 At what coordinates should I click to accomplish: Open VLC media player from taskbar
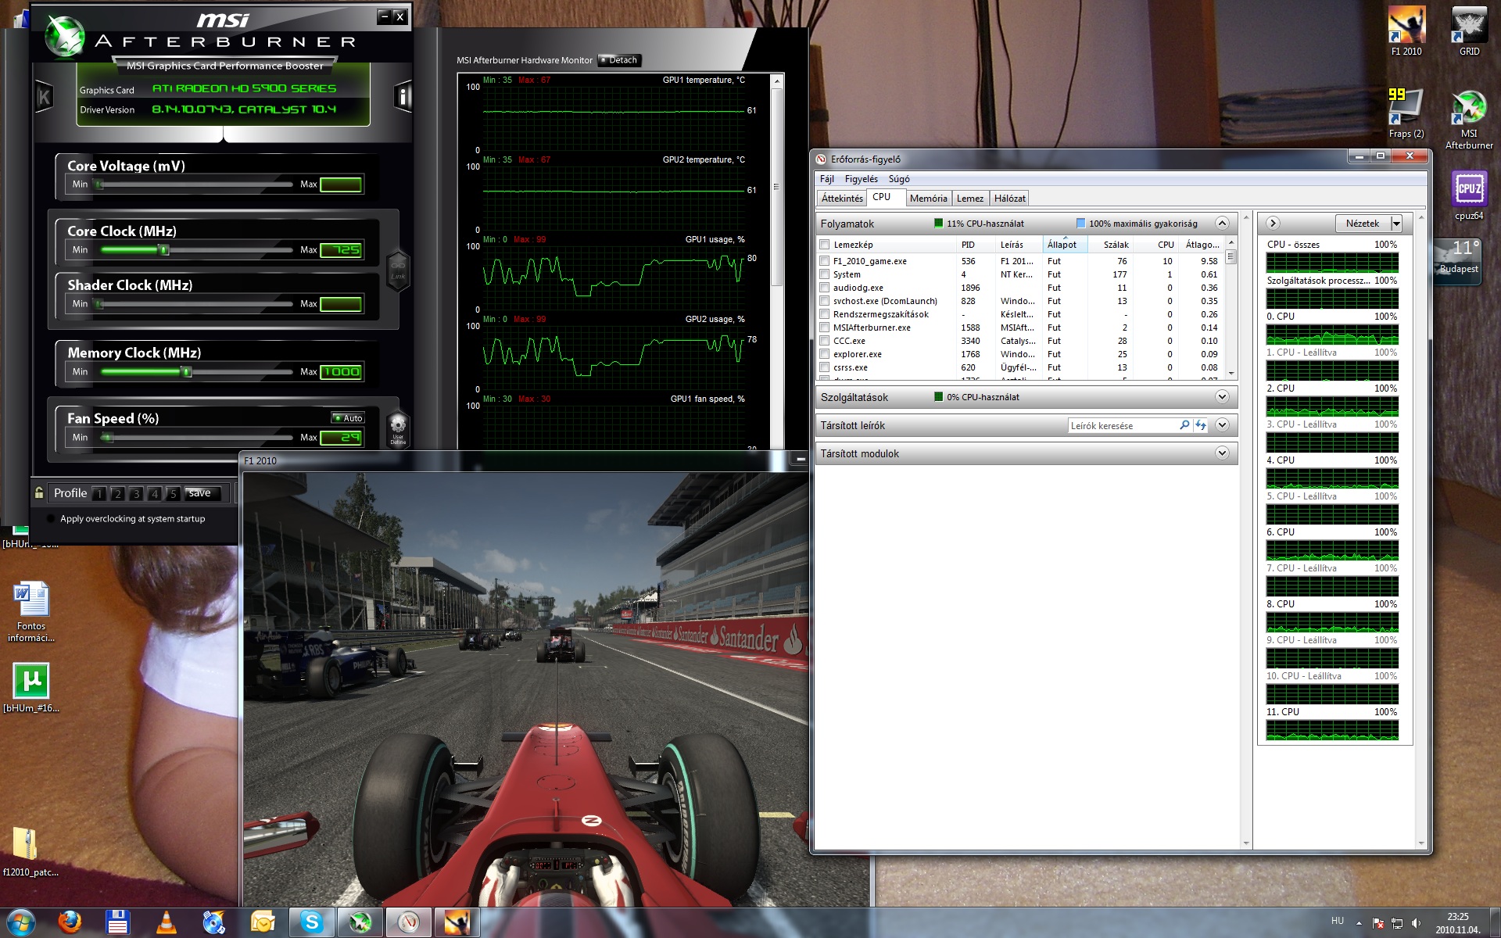click(166, 922)
